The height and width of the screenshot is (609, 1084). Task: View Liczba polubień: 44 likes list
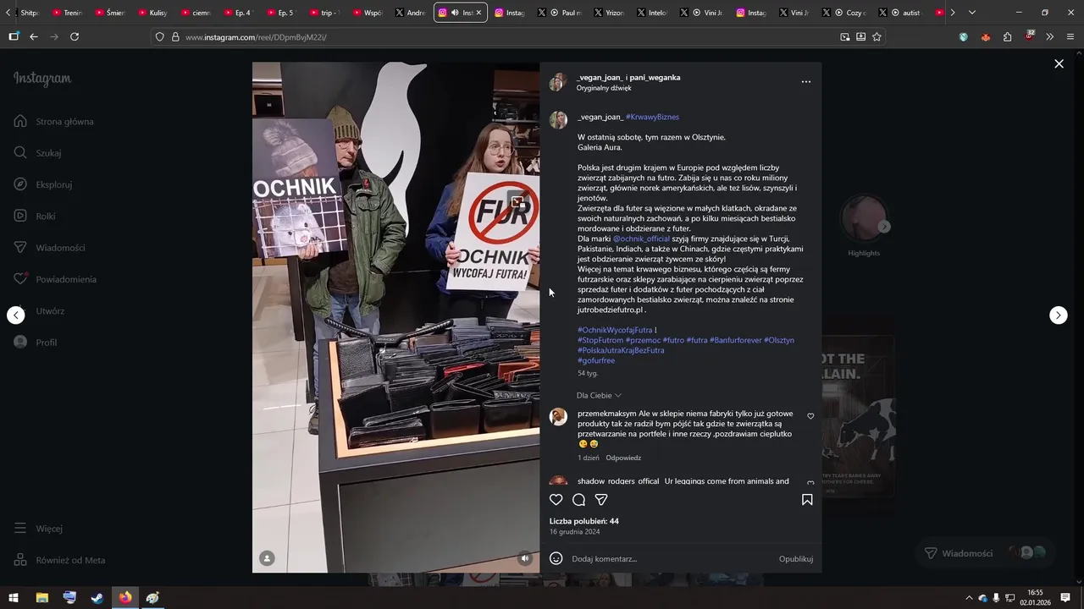coord(584,521)
